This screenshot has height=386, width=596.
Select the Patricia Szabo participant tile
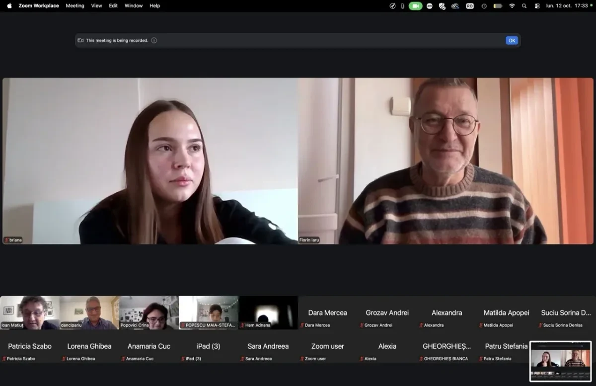pyautogui.click(x=30, y=346)
